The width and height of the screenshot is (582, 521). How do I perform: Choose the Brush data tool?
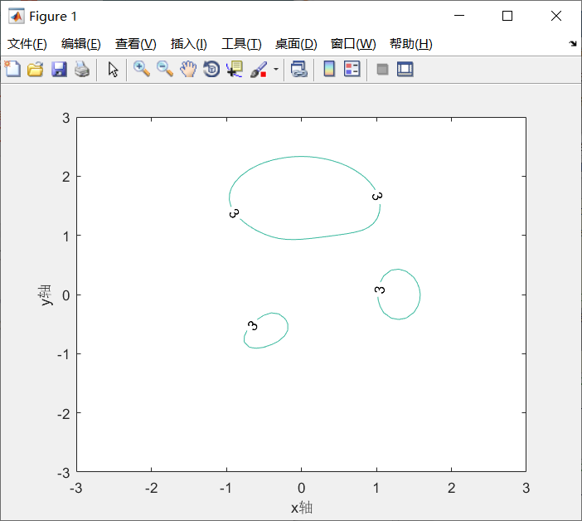[259, 70]
